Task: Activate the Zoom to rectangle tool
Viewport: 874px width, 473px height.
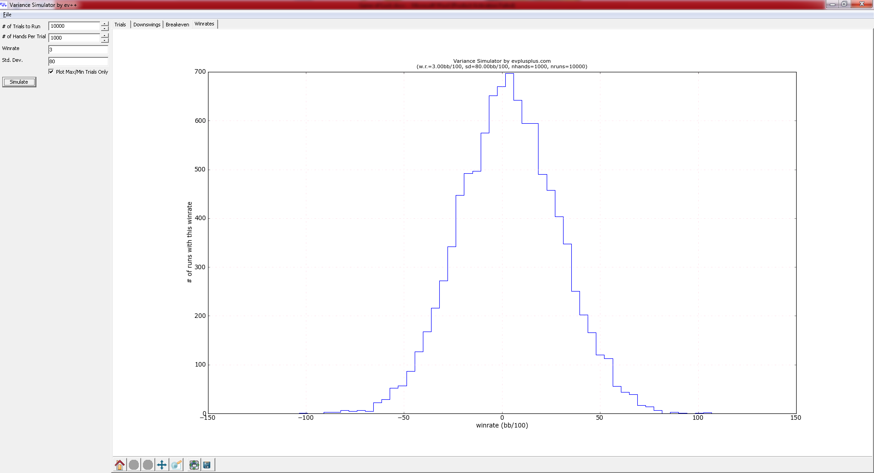Action: (176, 465)
